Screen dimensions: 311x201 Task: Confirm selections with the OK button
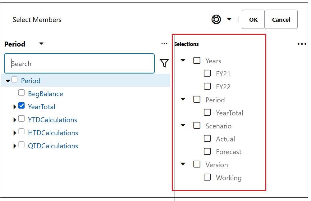tap(253, 19)
